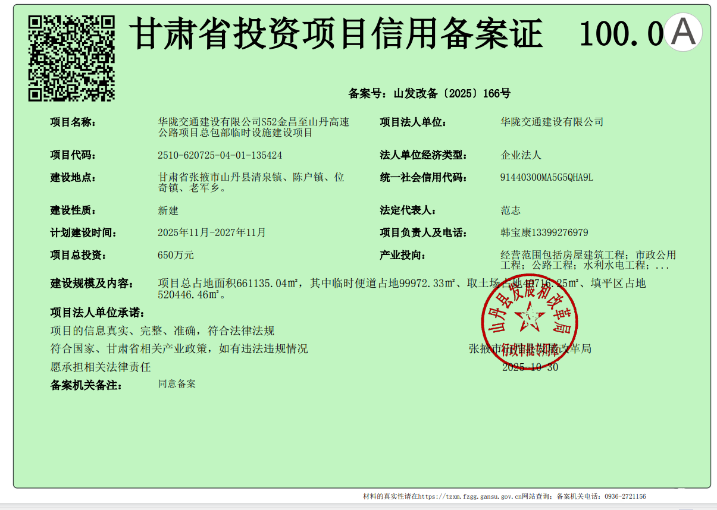
Task: Click the QR code in the top-left corner
Action: [71, 58]
